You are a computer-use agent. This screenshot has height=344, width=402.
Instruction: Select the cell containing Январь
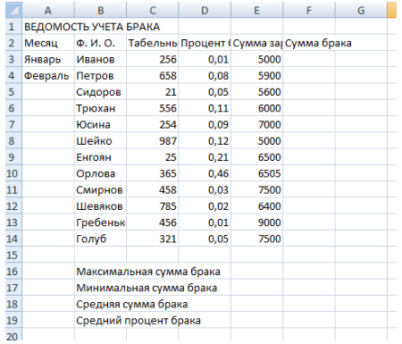[48, 59]
